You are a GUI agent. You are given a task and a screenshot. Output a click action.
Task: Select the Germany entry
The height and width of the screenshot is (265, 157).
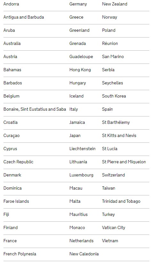tap(78, 4)
